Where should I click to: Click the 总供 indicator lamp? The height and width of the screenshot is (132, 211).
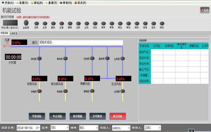[36, 23]
